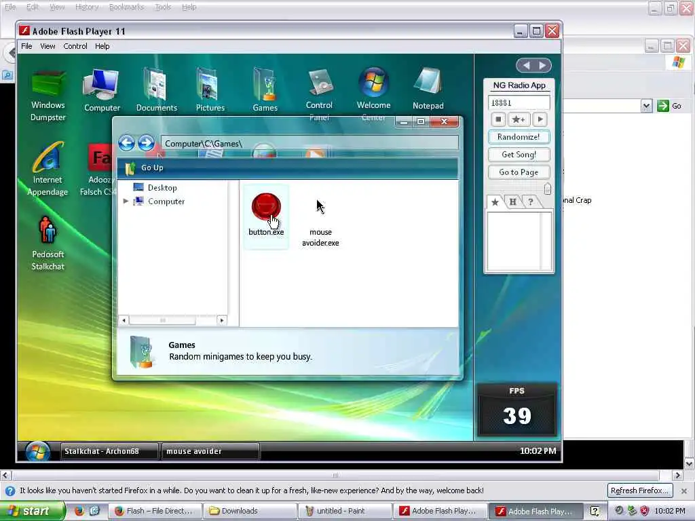The width and height of the screenshot is (695, 521).
Task: Open the Welcome Center desktop icon
Action: [374, 95]
